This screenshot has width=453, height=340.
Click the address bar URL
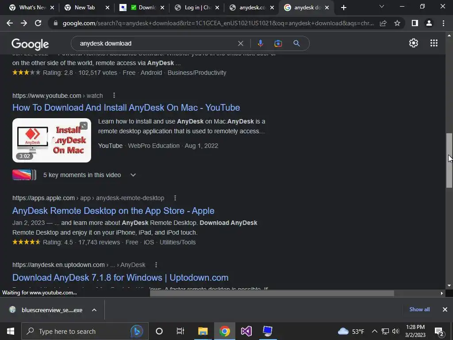pos(218,23)
